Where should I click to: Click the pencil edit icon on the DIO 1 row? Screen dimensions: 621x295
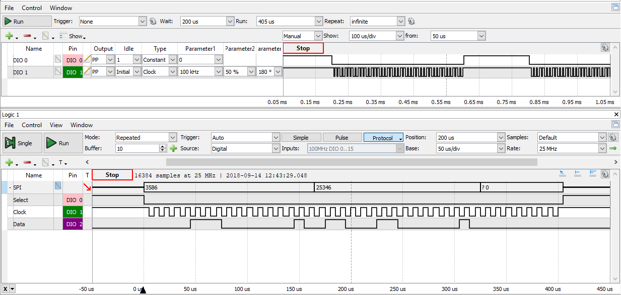[87, 72]
